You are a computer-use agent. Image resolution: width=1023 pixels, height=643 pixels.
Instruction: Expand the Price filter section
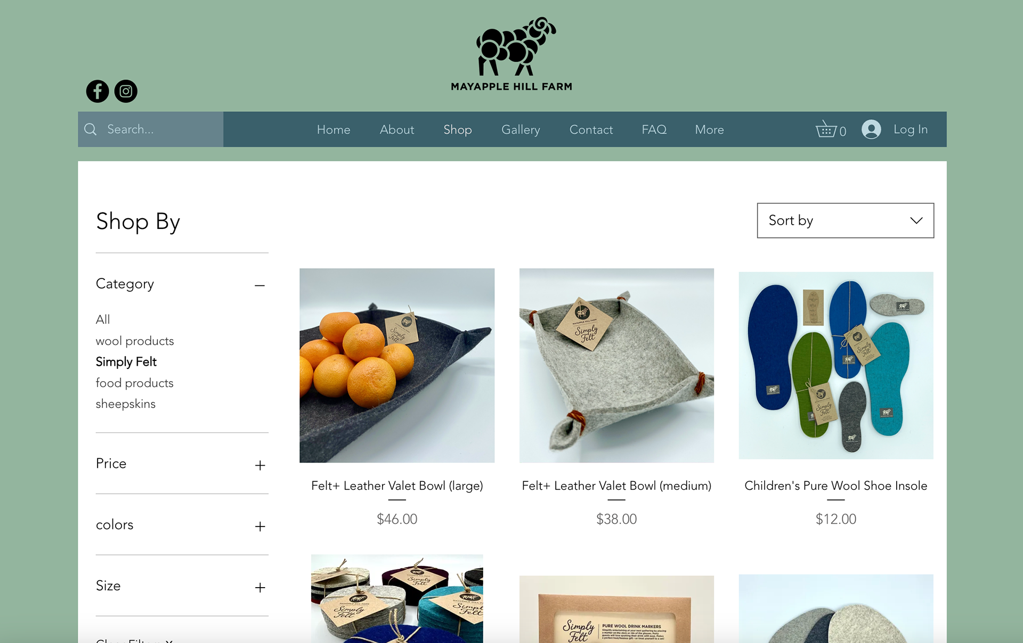pos(259,465)
